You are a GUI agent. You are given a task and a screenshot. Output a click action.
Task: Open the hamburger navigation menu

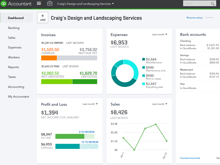pyautogui.click(x=39, y=4)
